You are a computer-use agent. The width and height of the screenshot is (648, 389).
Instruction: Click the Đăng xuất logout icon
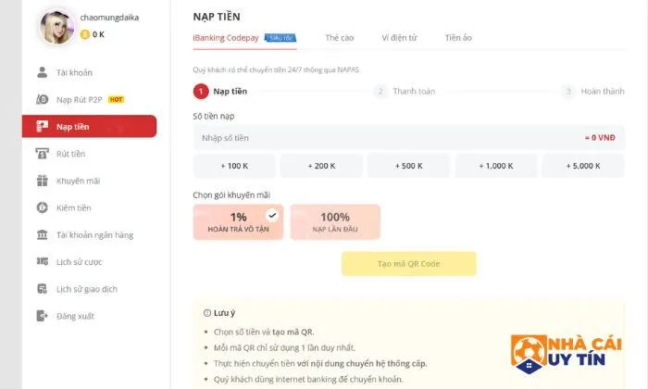tap(43, 316)
